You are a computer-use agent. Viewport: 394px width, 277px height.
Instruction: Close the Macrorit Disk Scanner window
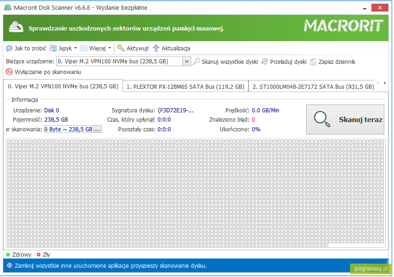[x=380, y=8]
